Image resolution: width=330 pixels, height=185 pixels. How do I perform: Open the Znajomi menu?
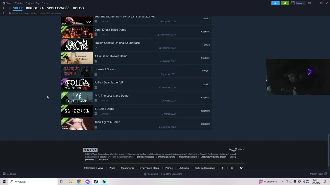click(x=30, y=3)
